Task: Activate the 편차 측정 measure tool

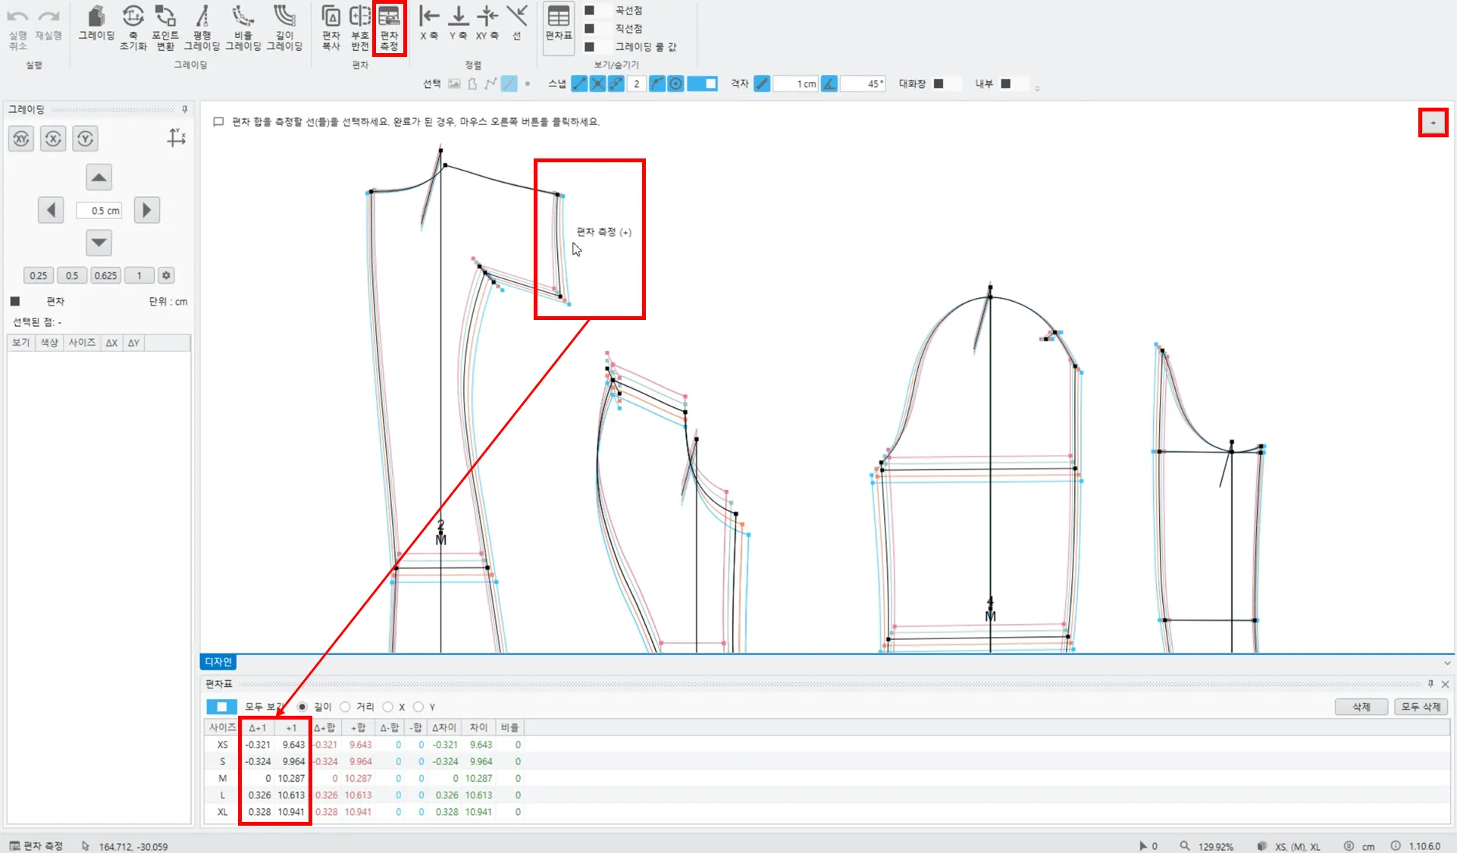Action: click(x=389, y=27)
